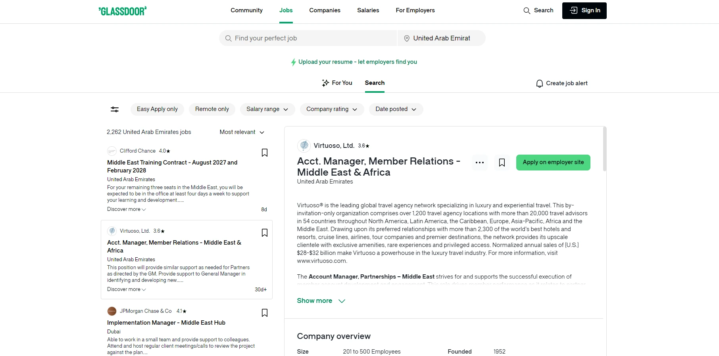719x356 pixels.
Task: Click the JPMorgan Chase company logo
Action: click(x=112, y=311)
